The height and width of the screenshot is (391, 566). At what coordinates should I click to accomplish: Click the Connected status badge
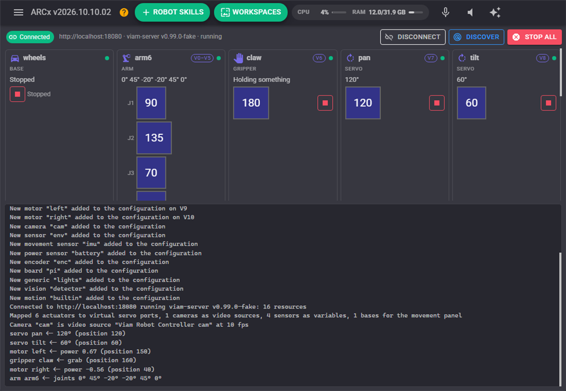click(30, 37)
